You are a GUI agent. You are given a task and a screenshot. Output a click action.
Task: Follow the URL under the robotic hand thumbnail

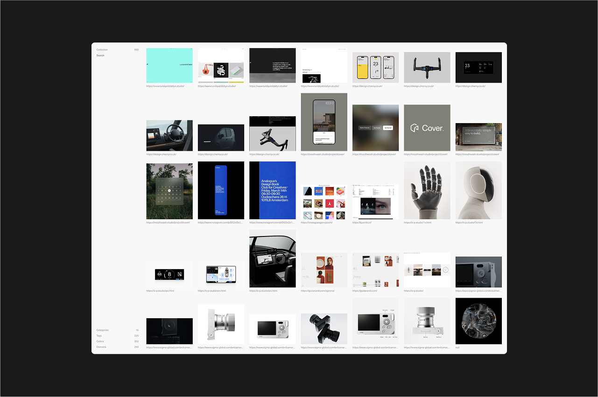click(x=418, y=223)
